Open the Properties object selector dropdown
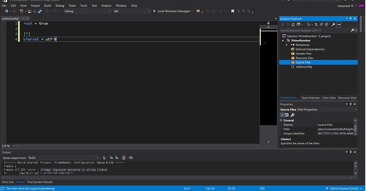Viewport: 366px width, 191px height. (356, 110)
